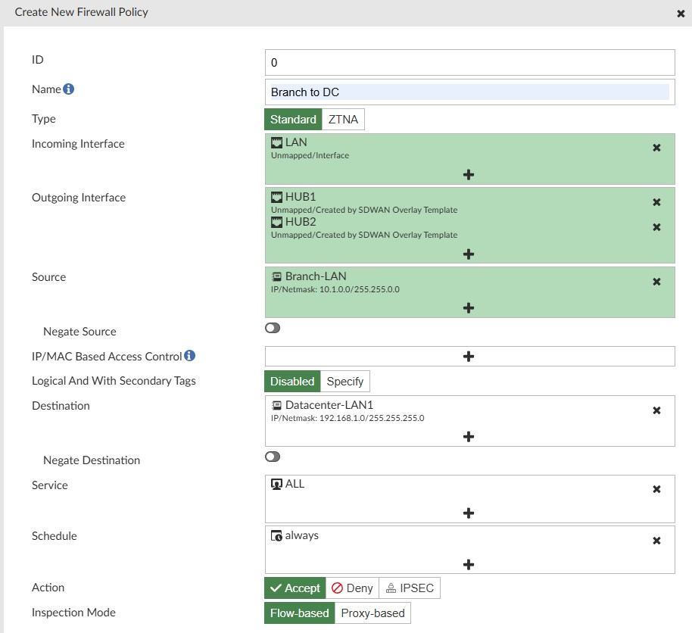Click the IP/MAC Based Access Control info icon

coord(190,356)
